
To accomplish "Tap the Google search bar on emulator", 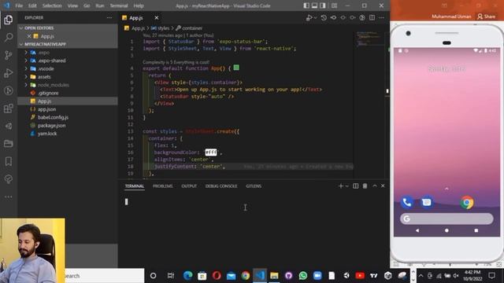I will click(447, 219).
